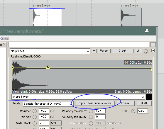Select the yellow D decay envelope handle
The width and height of the screenshot is (164, 129).
48,67
